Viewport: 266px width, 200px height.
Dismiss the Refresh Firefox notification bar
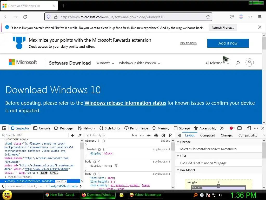tap(260, 27)
